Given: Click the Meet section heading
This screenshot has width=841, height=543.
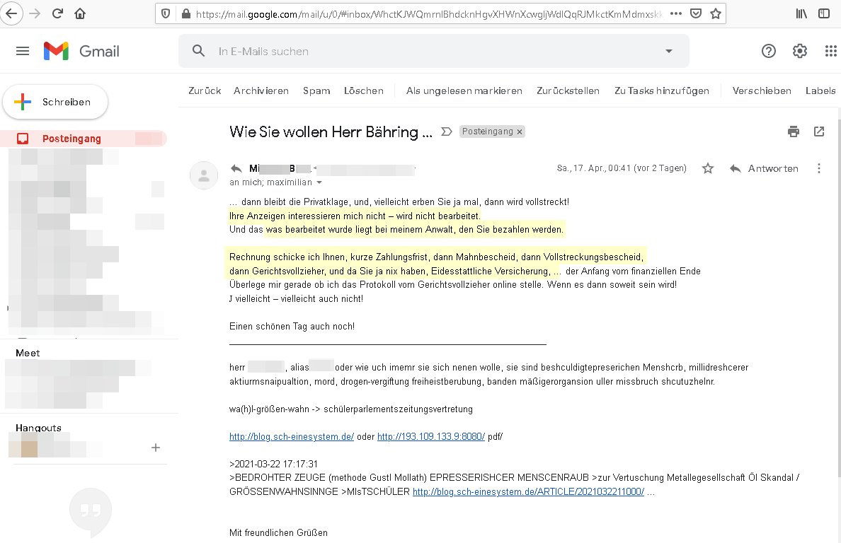Looking at the screenshot, I should click(28, 353).
